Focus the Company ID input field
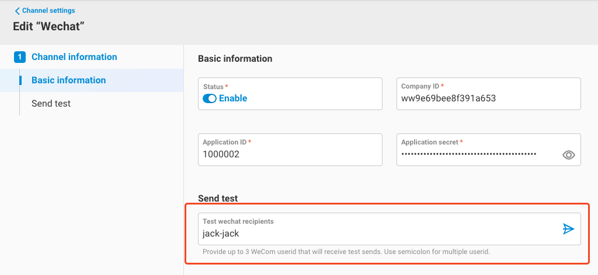 pos(488,98)
